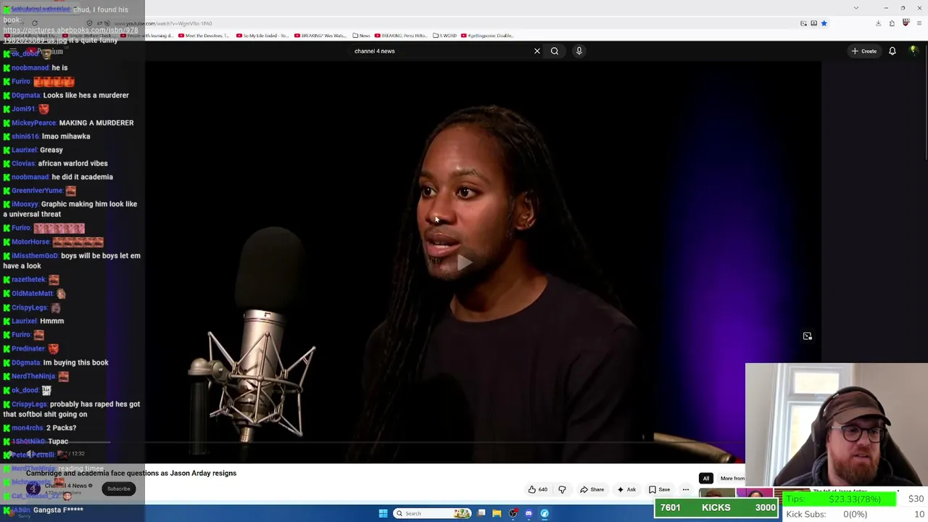
Task: Select the 'More from' filter chip
Action: (732, 478)
